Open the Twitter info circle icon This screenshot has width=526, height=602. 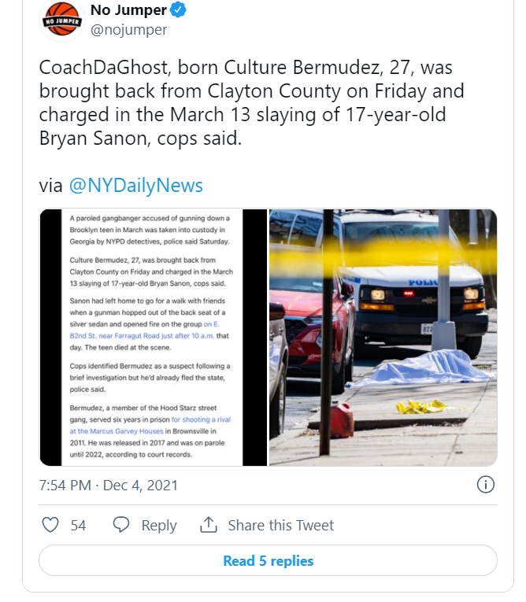pos(486,485)
